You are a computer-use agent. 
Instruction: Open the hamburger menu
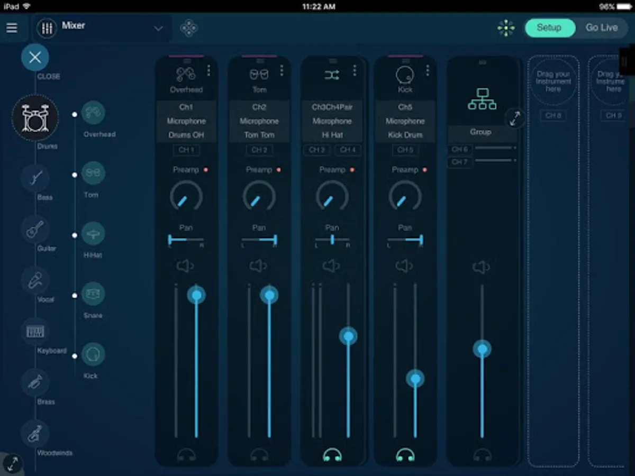[x=12, y=28]
